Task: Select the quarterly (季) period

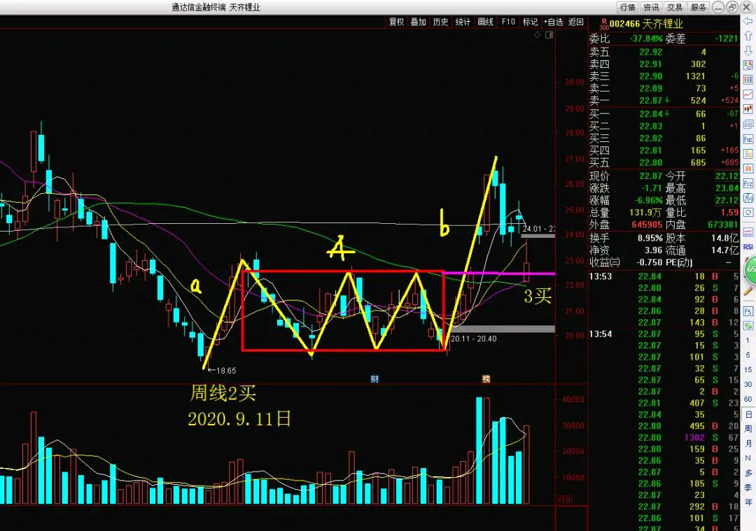Action: pos(748,487)
